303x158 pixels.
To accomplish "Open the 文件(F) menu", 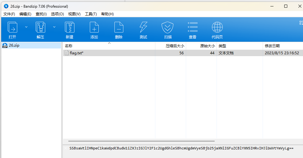I will 9,14.
